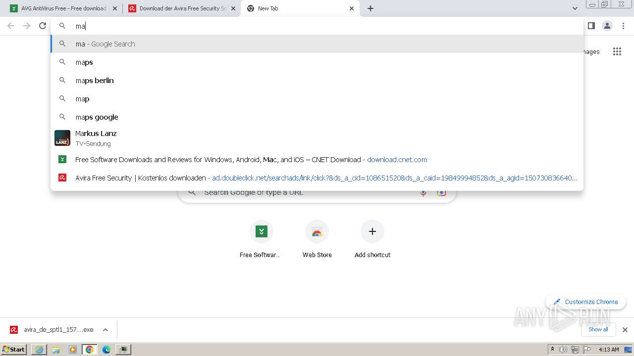This screenshot has width=634, height=356.
Task: Show hidden system tray icons
Action: tap(552, 350)
